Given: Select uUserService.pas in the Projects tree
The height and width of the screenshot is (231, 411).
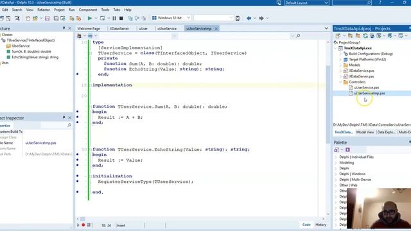Looking at the screenshot, I should 367,87.
